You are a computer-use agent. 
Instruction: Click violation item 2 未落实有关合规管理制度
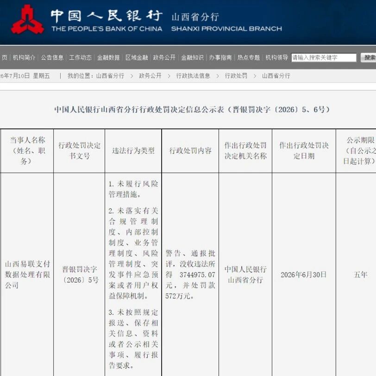coord(133,253)
